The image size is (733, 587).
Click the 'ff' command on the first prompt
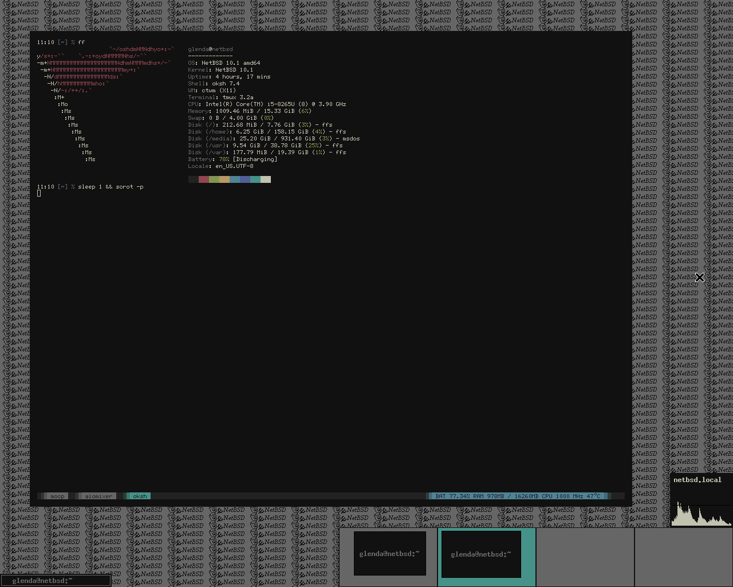pos(81,42)
